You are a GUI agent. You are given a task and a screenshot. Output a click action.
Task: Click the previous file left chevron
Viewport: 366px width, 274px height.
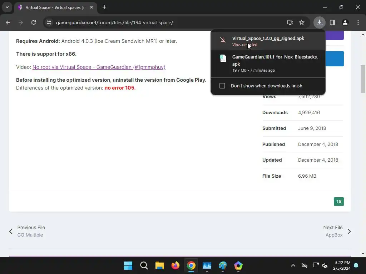point(11,231)
